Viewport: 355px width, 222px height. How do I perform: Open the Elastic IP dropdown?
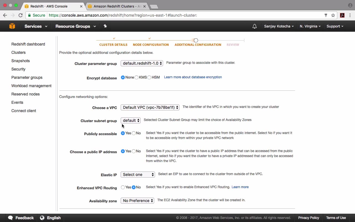138,175
